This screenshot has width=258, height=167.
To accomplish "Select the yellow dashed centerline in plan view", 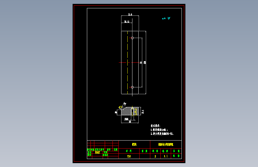I will (x=128, y=63).
